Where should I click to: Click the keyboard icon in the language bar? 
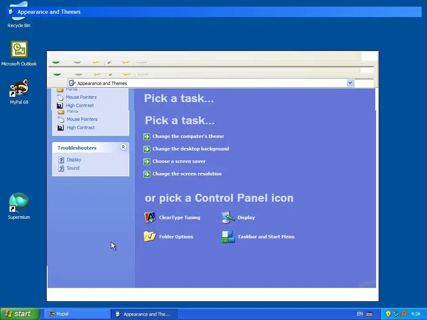tap(369, 314)
